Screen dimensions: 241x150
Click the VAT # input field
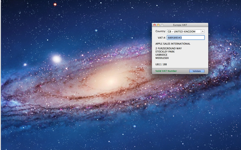click(x=186, y=37)
